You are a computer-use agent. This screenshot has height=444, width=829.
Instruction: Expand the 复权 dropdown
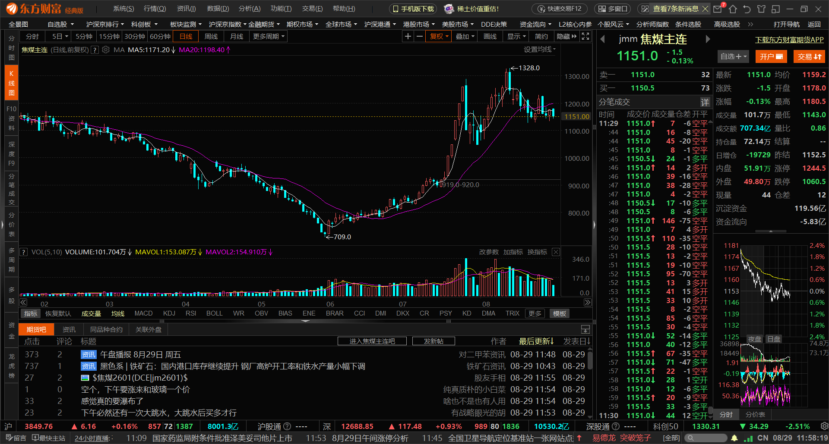pyautogui.click(x=439, y=37)
